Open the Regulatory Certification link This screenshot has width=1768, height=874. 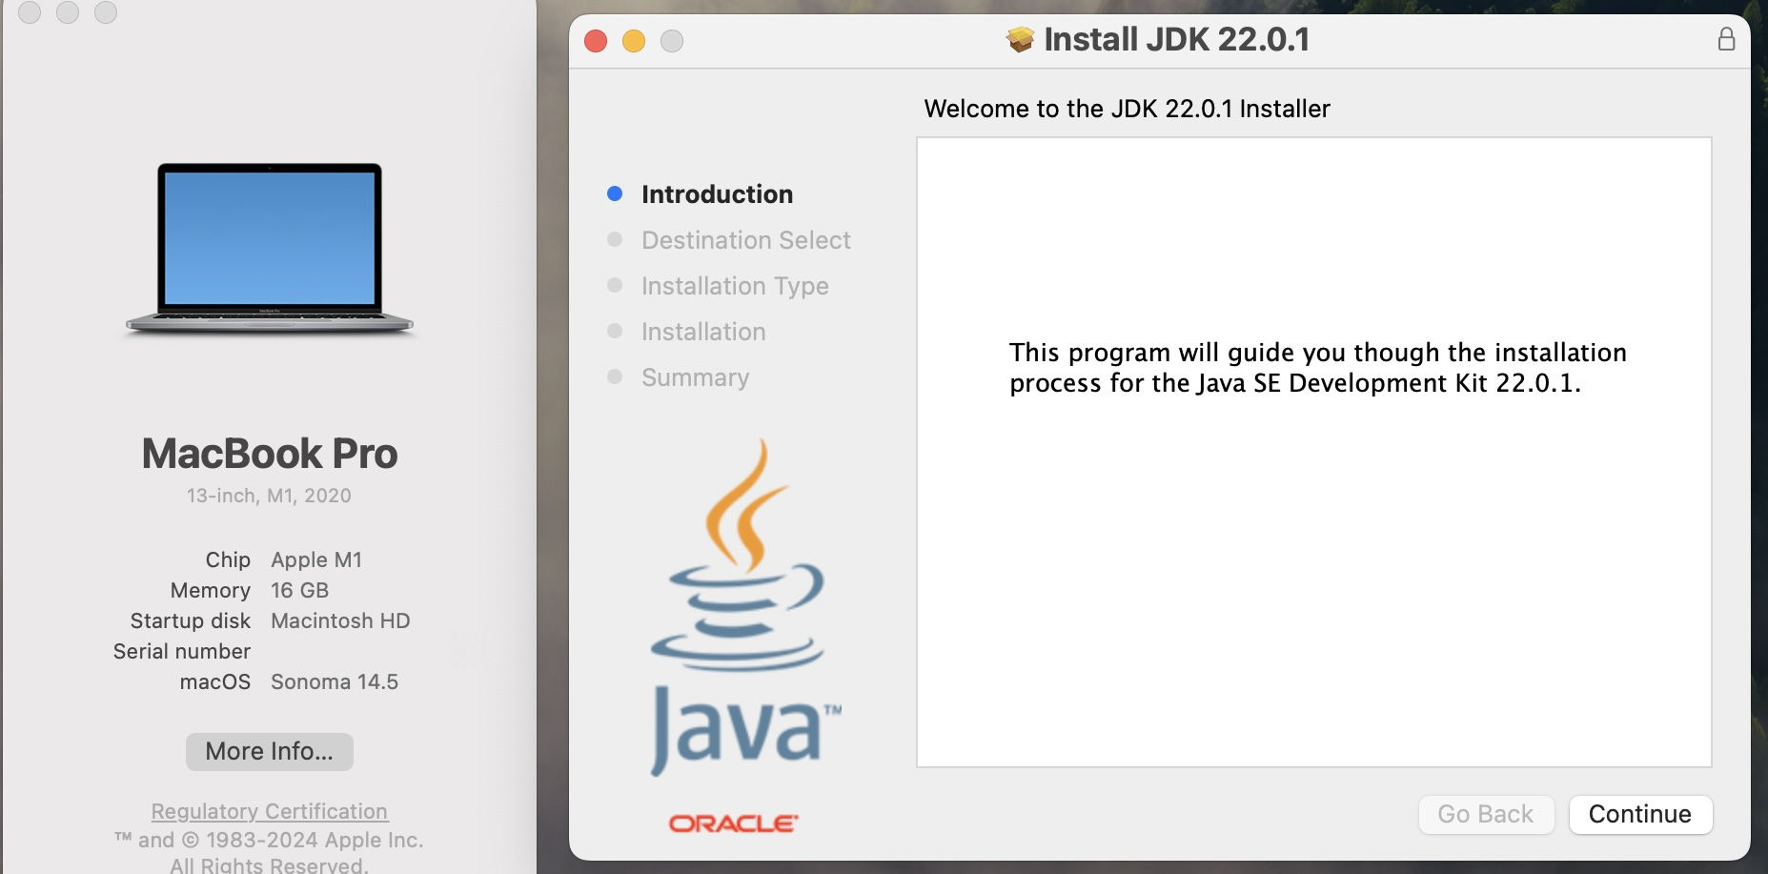pos(270,811)
